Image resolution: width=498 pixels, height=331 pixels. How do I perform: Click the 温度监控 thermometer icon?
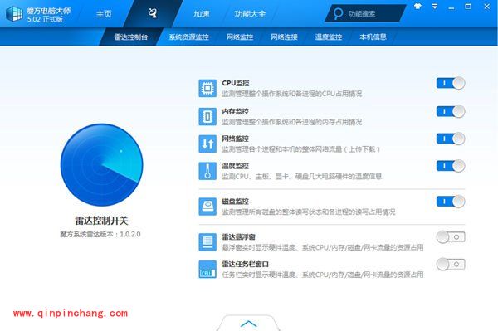207,171
